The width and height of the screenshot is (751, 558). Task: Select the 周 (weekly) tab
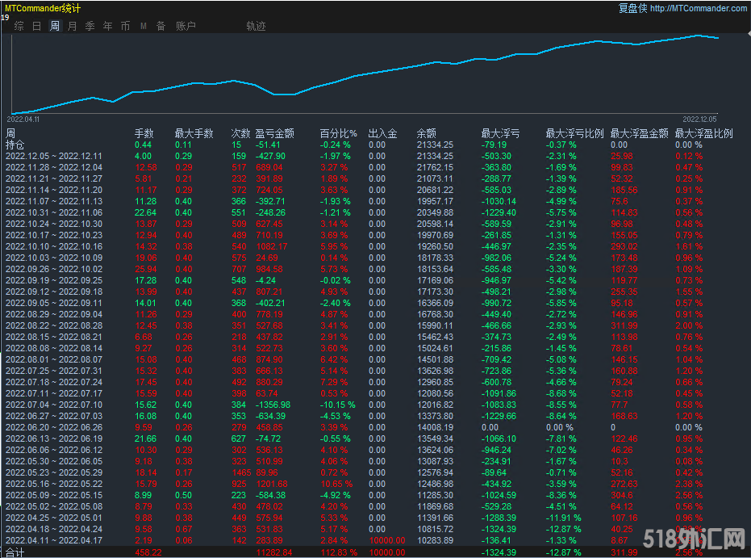55,26
